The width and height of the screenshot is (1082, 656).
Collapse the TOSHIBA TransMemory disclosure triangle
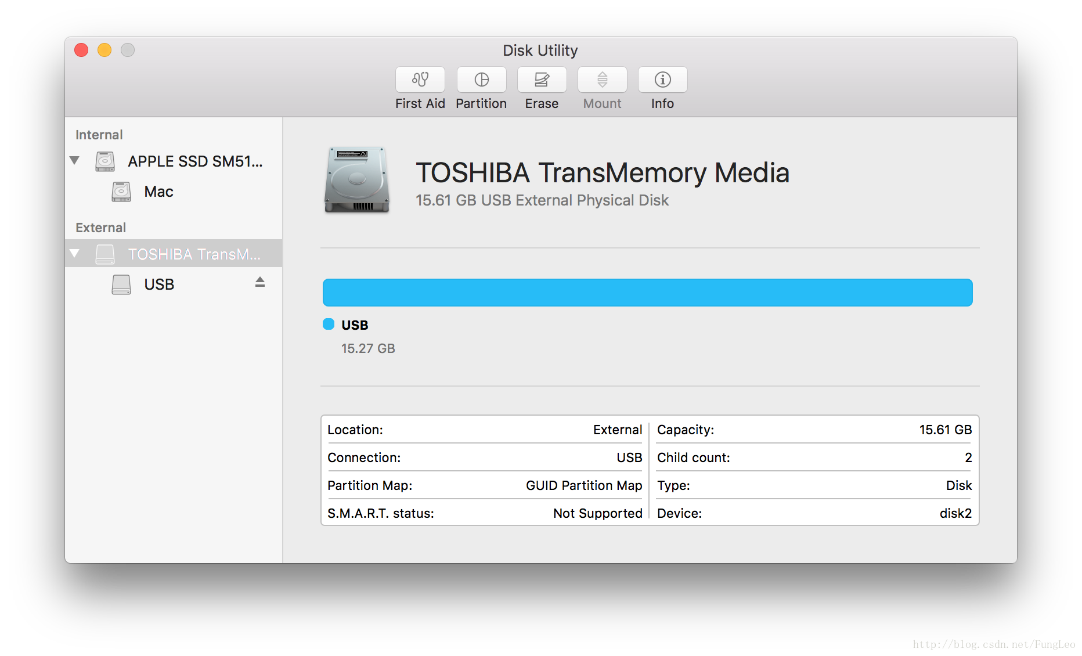pos(74,253)
